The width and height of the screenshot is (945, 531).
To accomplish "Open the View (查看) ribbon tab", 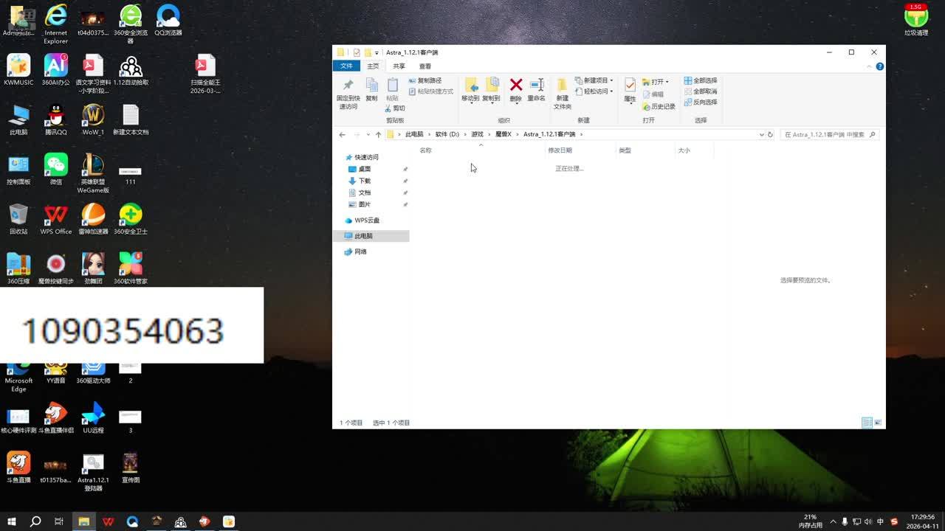I will (x=425, y=66).
